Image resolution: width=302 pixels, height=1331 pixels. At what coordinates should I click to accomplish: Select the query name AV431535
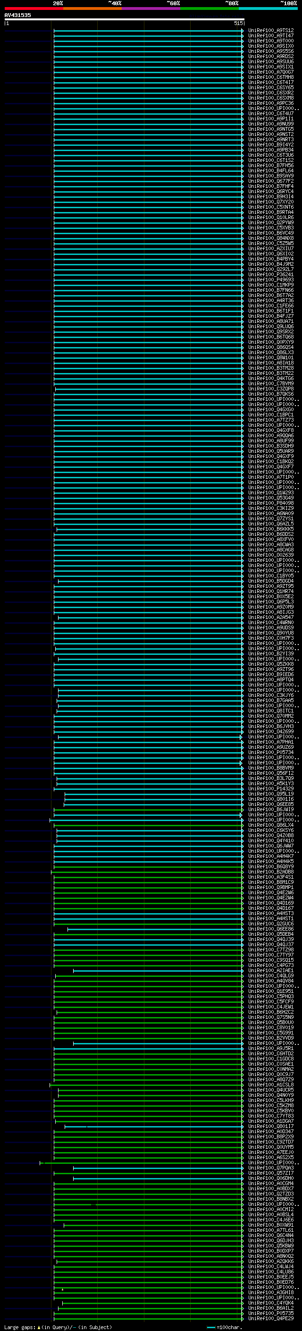coord(17,15)
